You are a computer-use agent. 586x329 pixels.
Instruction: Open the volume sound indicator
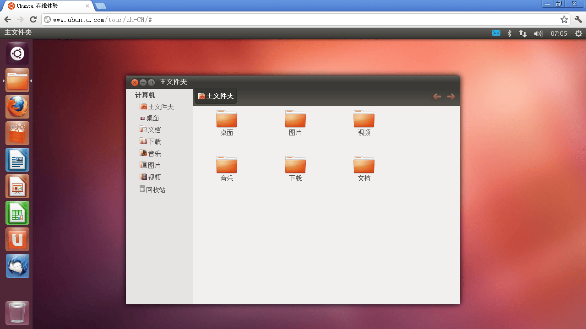[x=538, y=33]
